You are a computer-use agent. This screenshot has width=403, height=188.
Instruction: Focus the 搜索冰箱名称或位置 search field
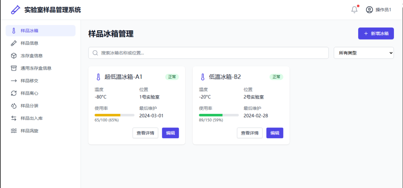pyautogui.click(x=209, y=53)
